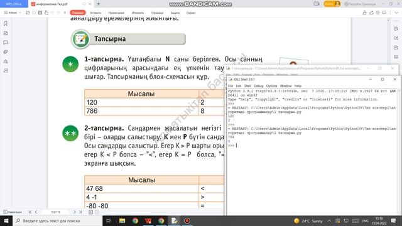This screenshot has width=402, height=226.
Task: Click the ENG language indicator
Action: [x=366, y=221]
